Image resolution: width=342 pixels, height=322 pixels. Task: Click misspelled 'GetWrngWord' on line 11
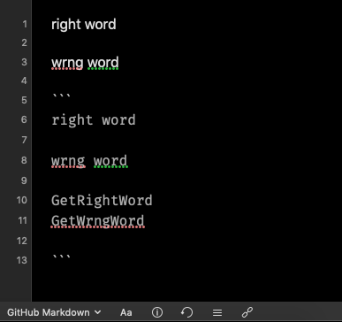click(98, 221)
